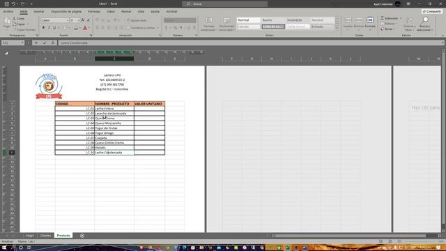
Task: Click the Formato cells icon
Action: click(x=370, y=20)
